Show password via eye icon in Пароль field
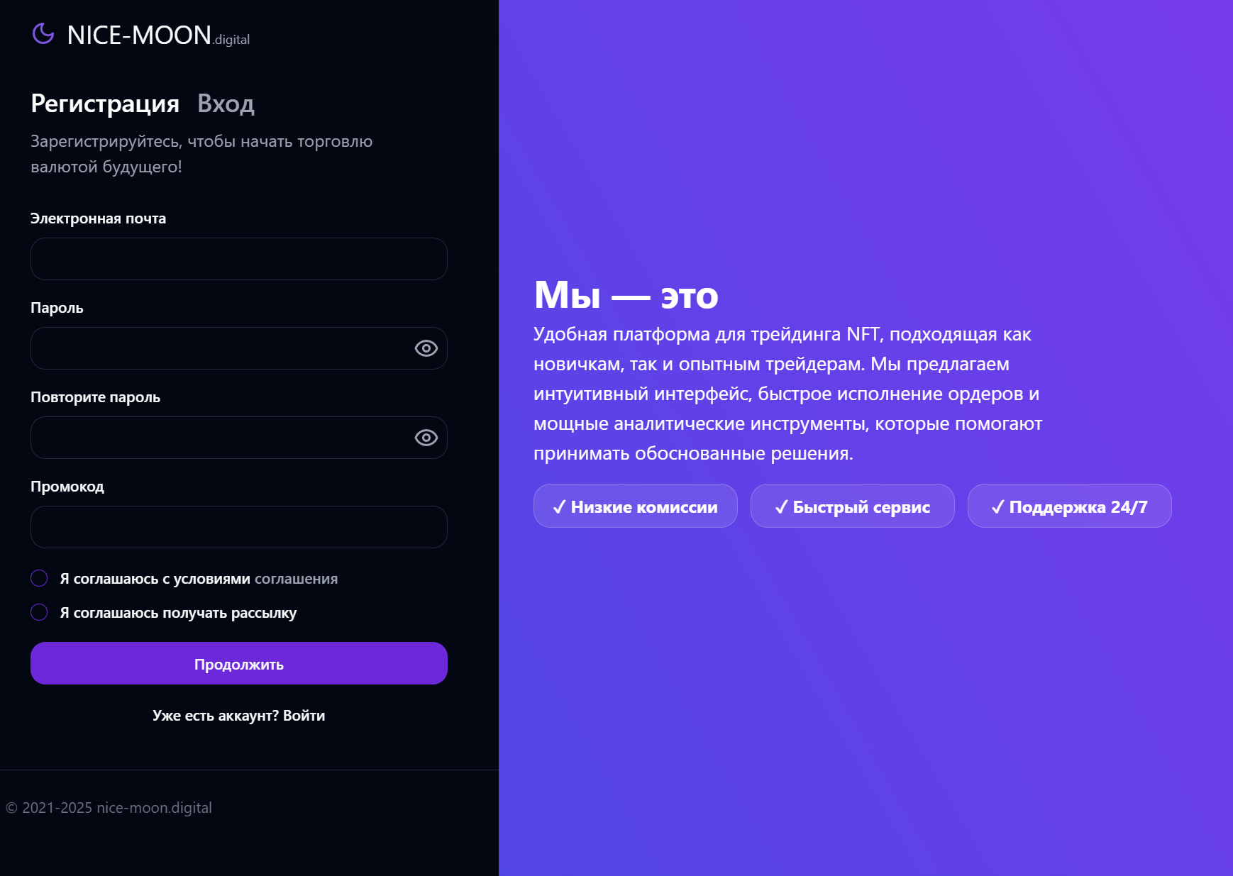Image resolution: width=1233 pixels, height=876 pixels. pos(426,348)
